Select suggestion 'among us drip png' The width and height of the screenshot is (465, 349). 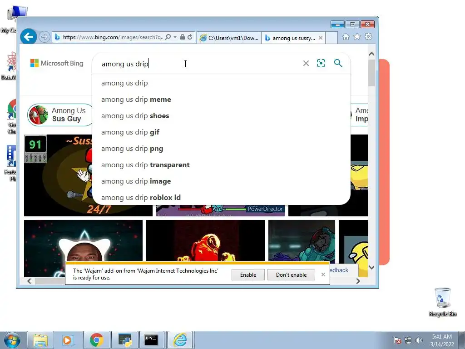coord(221,149)
